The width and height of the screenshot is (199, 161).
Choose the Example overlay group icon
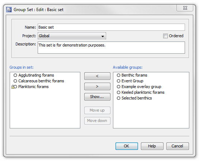point(118,87)
